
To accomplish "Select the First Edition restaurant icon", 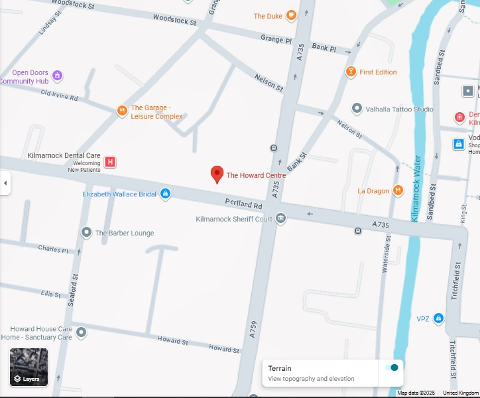I will click(x=351, y=72).
